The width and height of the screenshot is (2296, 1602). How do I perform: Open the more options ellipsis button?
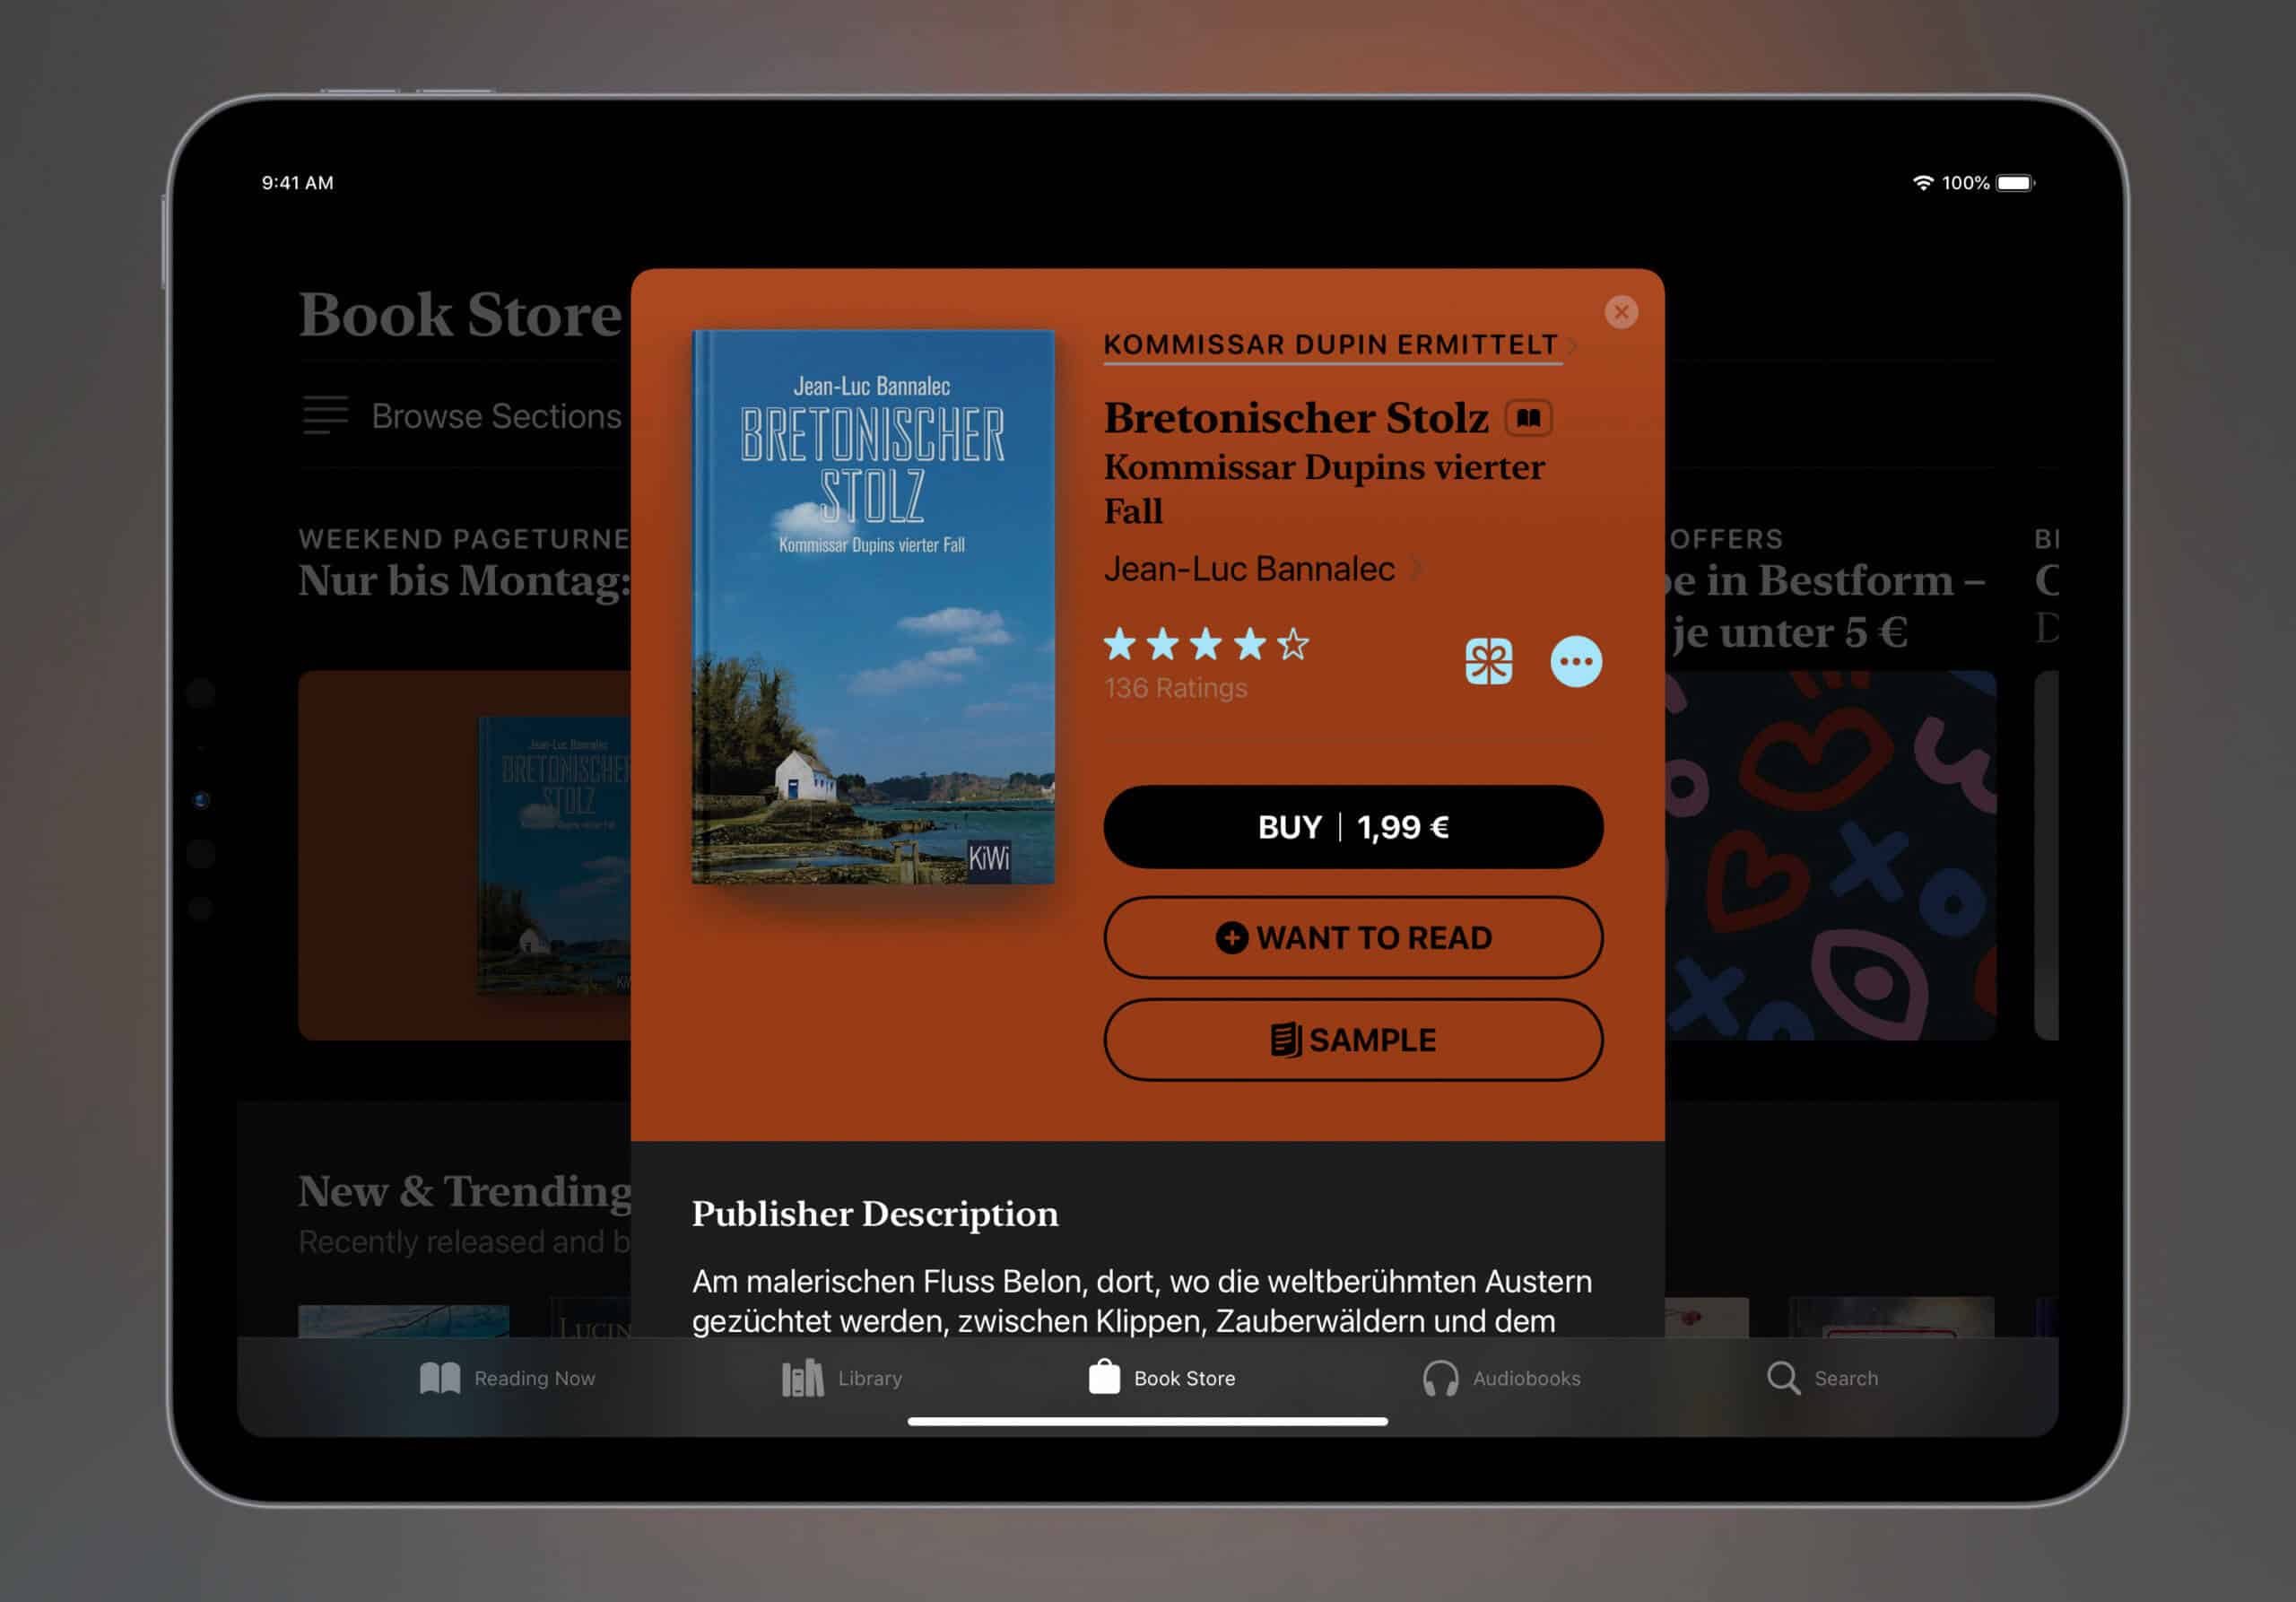tap(1576, 661)
